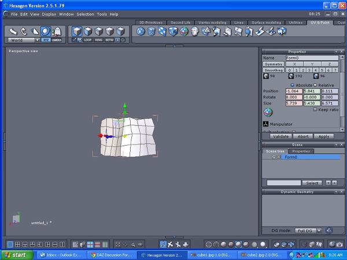Click the ghost-shaped stretch tool icon
This screenshot has width=347, height=260.
(57, 31)
